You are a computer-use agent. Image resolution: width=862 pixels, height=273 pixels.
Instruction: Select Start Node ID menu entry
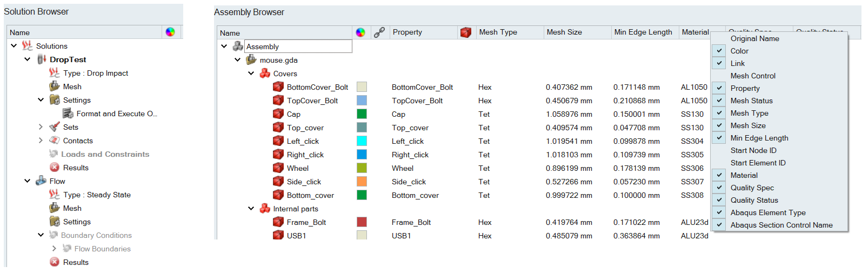(753, 150)
